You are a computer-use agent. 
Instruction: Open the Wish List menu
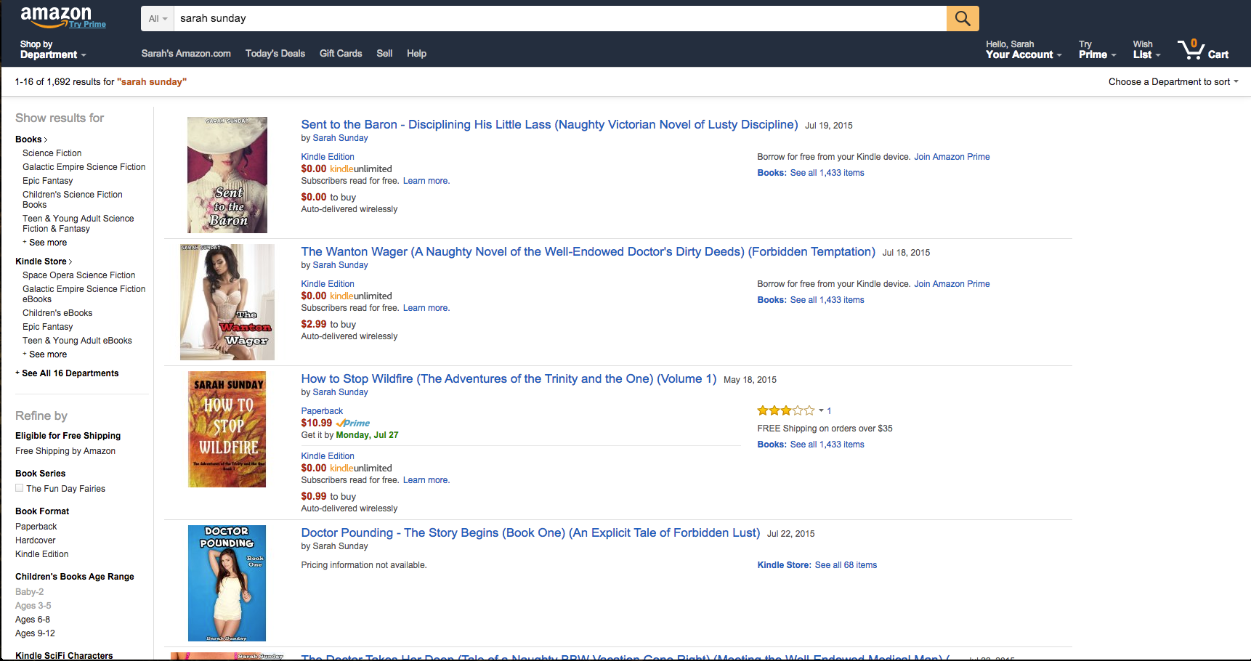pyautogui.click(x=1146, y=49)
